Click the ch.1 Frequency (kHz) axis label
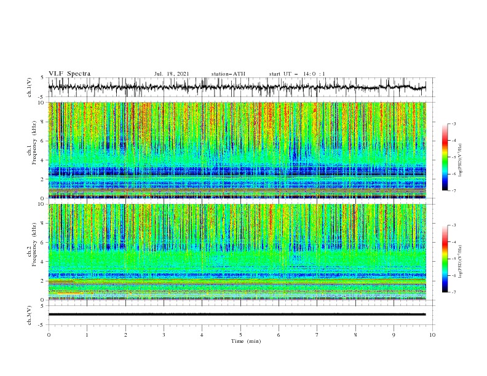The width and height of the screenshot is (487, 376). (x=32, y=142)
